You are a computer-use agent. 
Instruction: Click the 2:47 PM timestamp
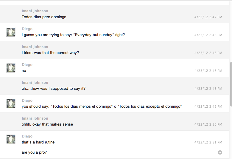[x=208, y=17]
